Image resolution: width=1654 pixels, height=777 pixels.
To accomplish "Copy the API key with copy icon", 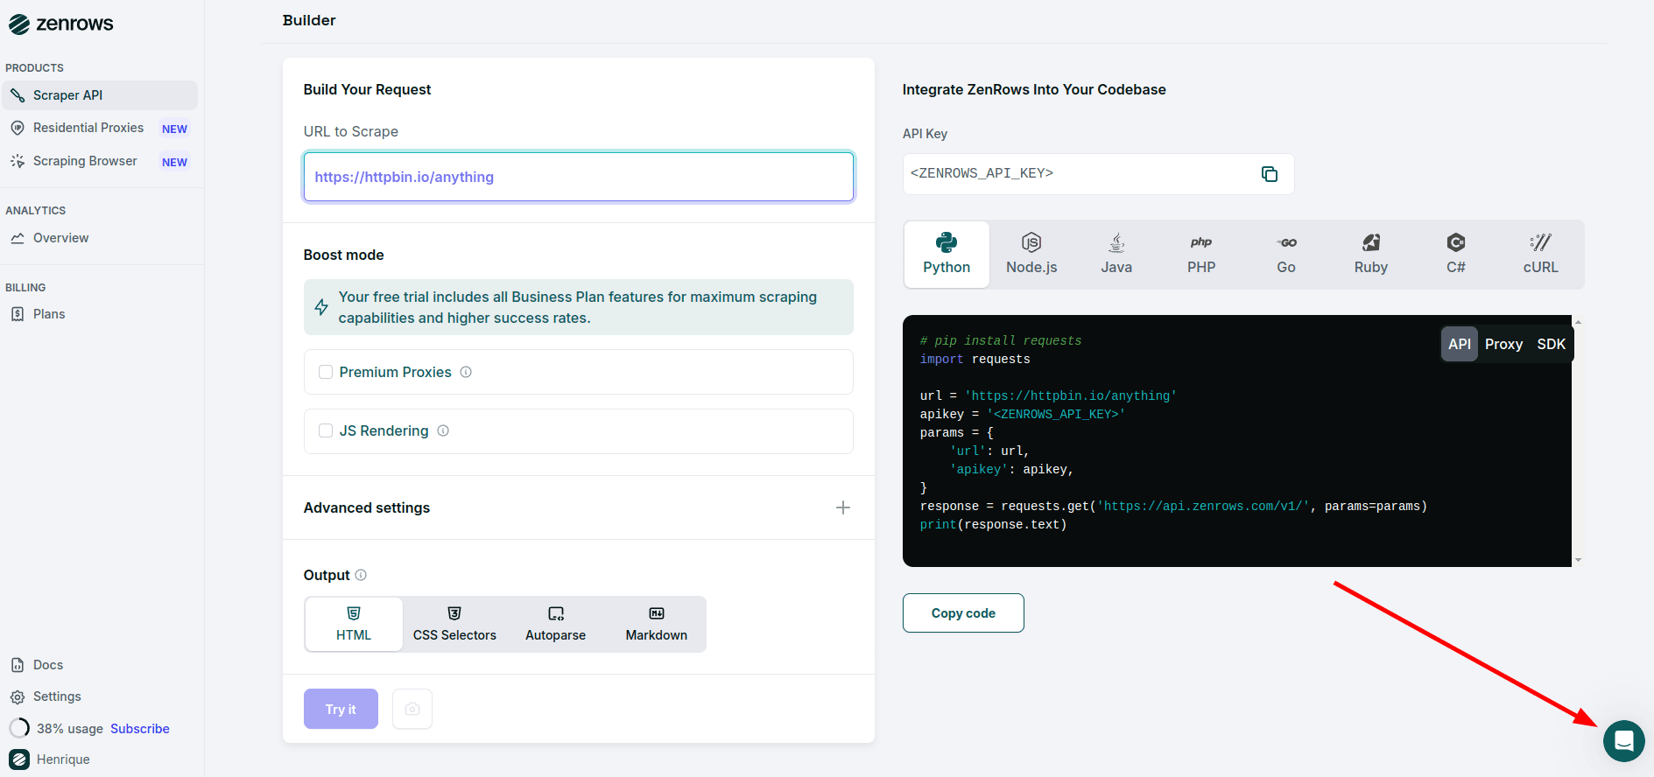I will point(1270,174).
